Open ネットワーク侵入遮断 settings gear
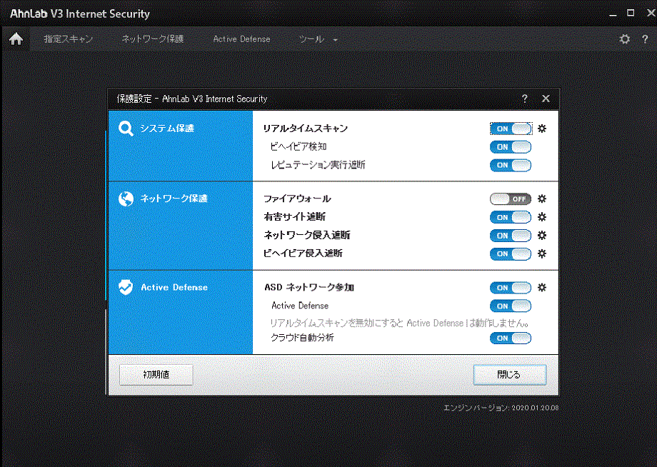Screen dimensions: 657x467 542,236
